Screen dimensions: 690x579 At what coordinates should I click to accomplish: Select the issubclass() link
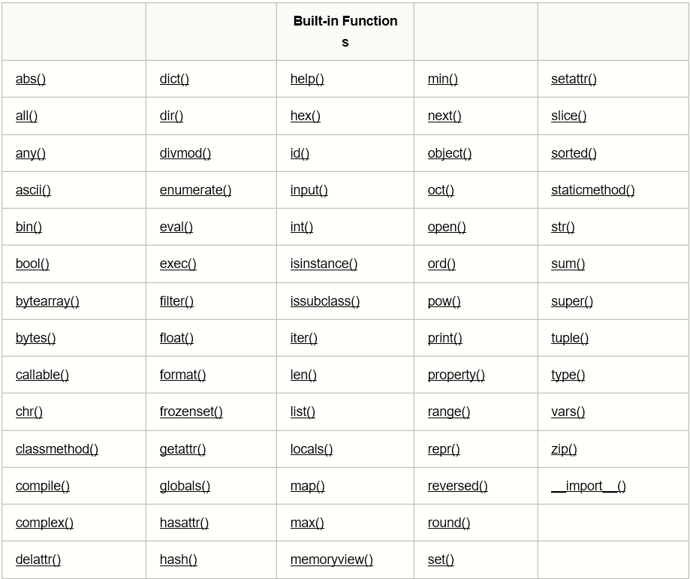coord(324,301)
